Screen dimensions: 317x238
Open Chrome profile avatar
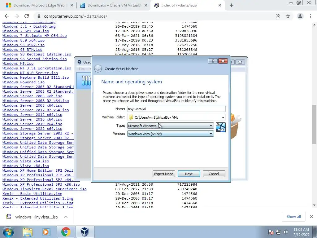pyautogui.click(x=300, y=16)
